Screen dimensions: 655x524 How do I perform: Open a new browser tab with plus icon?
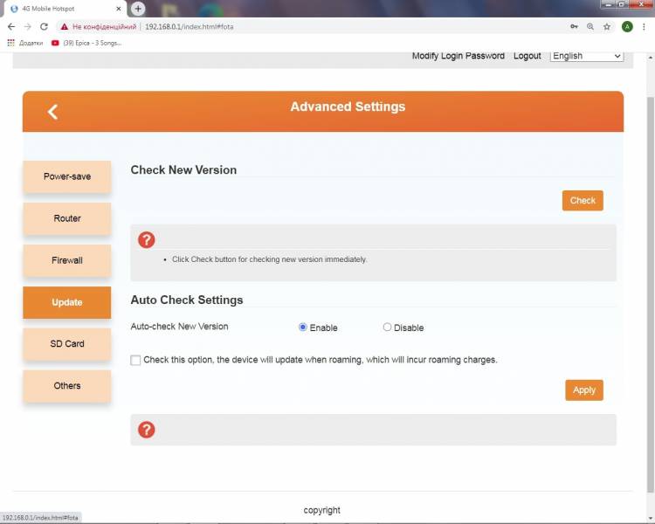(138, 9)
